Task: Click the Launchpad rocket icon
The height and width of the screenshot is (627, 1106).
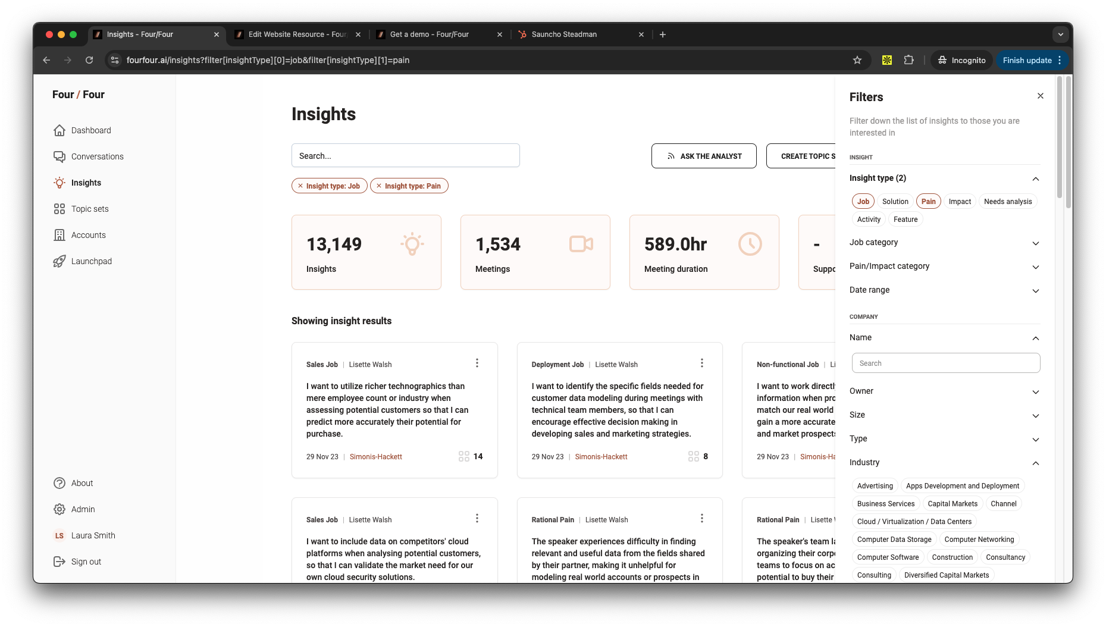Action: tap(59, 261)
